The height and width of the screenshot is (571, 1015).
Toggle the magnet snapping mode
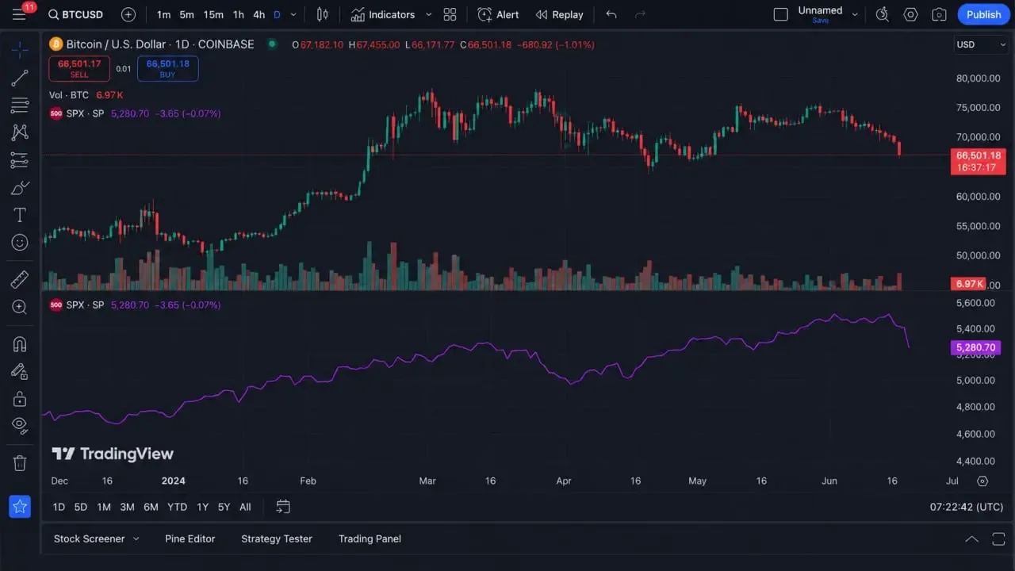pos(20,344)
